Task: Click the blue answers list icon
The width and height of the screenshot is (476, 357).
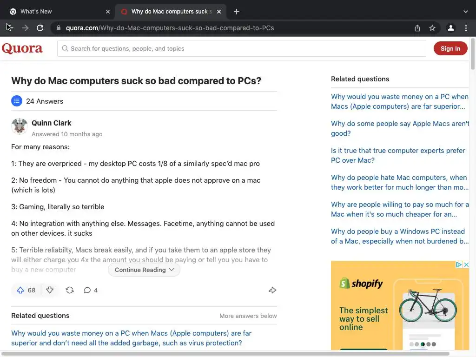Action: (17, 101)
